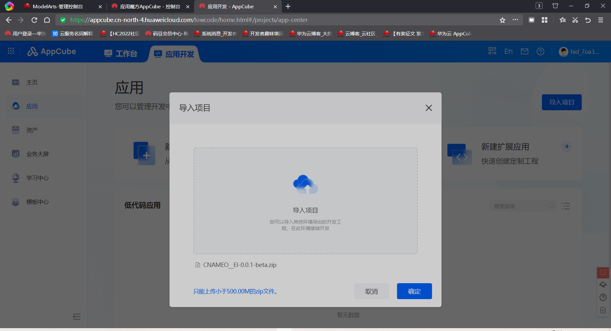611x331 pixels.
Task: Open the 码豆会员中心 bookmark
Action: (x=166, y=33)
